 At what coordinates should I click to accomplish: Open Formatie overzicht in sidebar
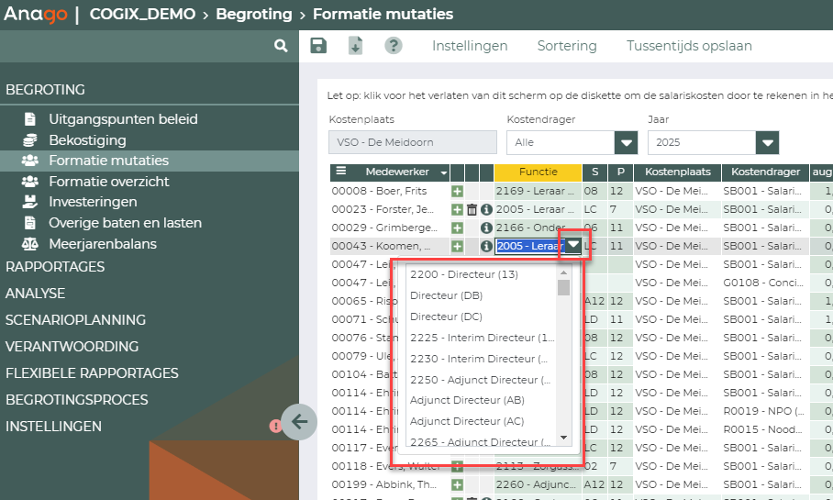(x=108, y=181)
